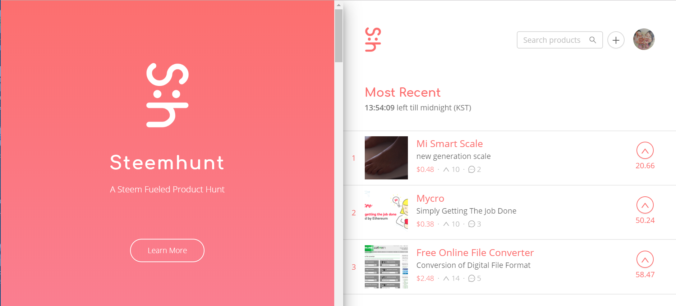Click the vote count caret on File Converter

(446, 278)
